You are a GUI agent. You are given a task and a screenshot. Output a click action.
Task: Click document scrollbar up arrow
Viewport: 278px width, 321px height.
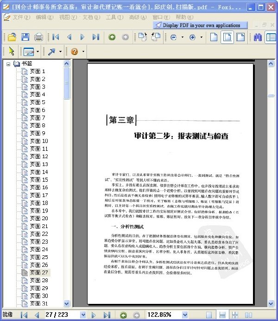coord(271,63)
